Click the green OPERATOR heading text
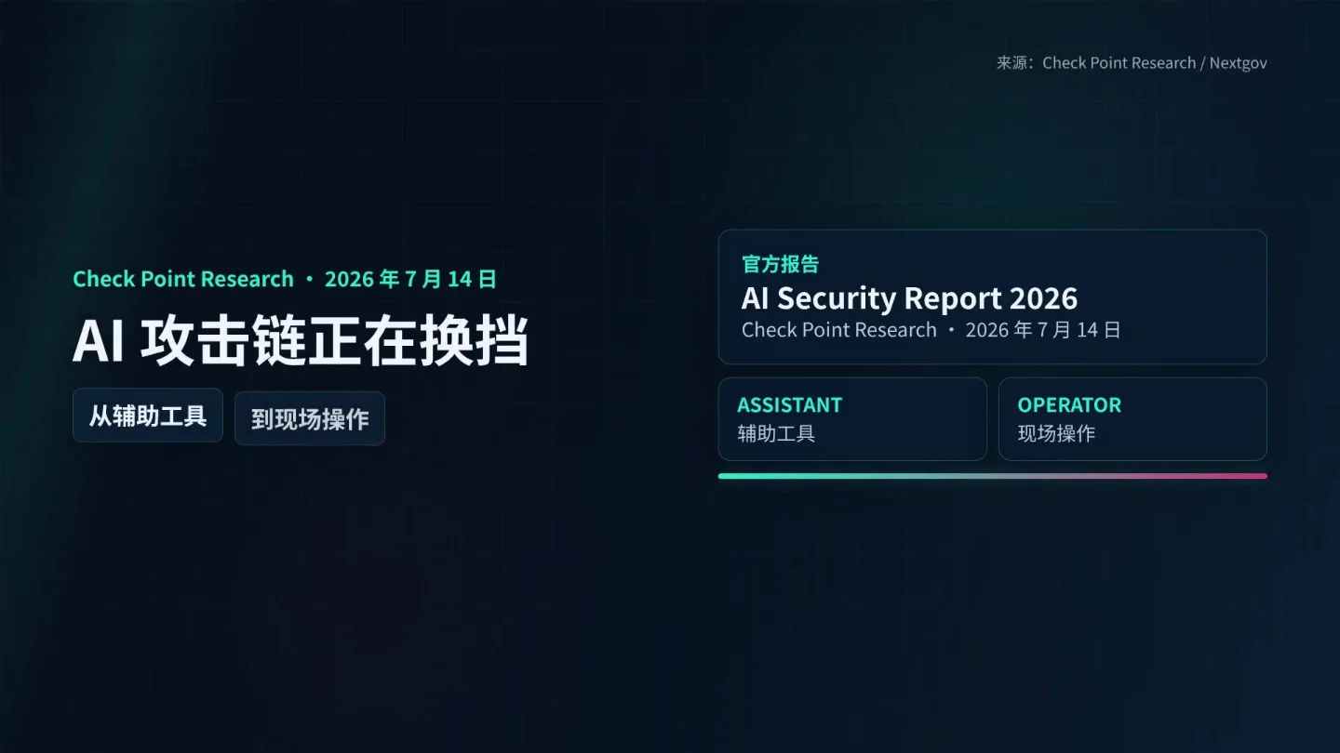The width and height of the screenshot is (1340, 753). tap(1069, 405)
